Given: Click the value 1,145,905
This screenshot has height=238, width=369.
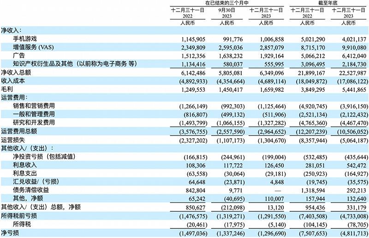Looking at the screenshot, I should click(x=193, y=39).
